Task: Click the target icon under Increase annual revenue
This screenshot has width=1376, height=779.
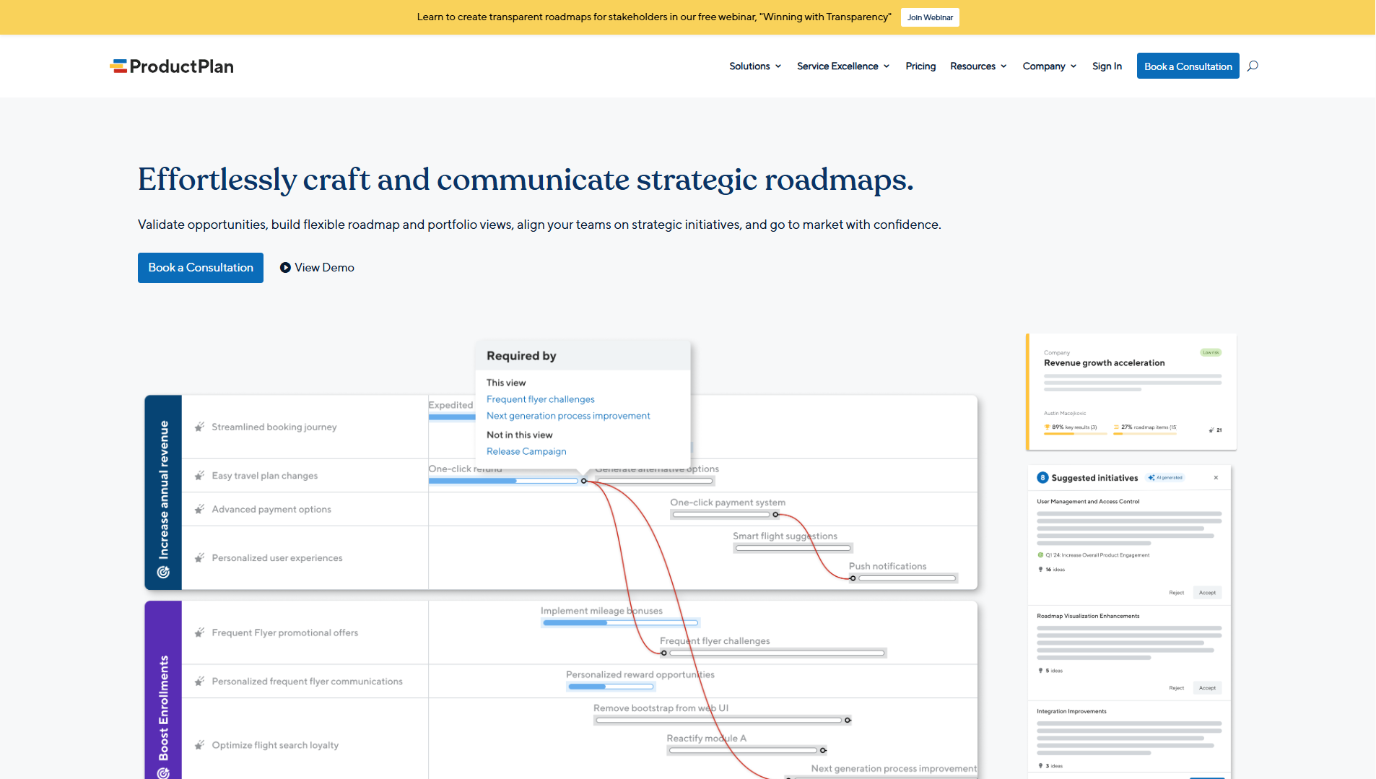Action: click(x=163, y=572)
